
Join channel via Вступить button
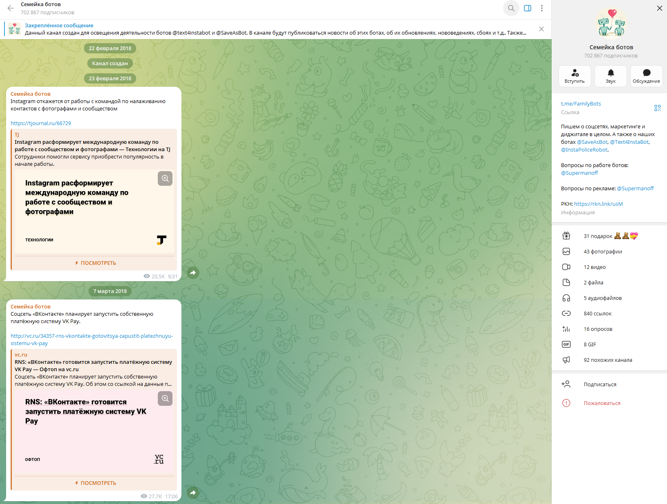[574, 76]
